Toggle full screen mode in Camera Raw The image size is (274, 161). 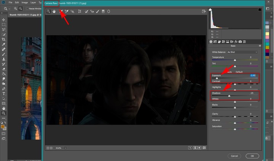[x=204, y=11]
